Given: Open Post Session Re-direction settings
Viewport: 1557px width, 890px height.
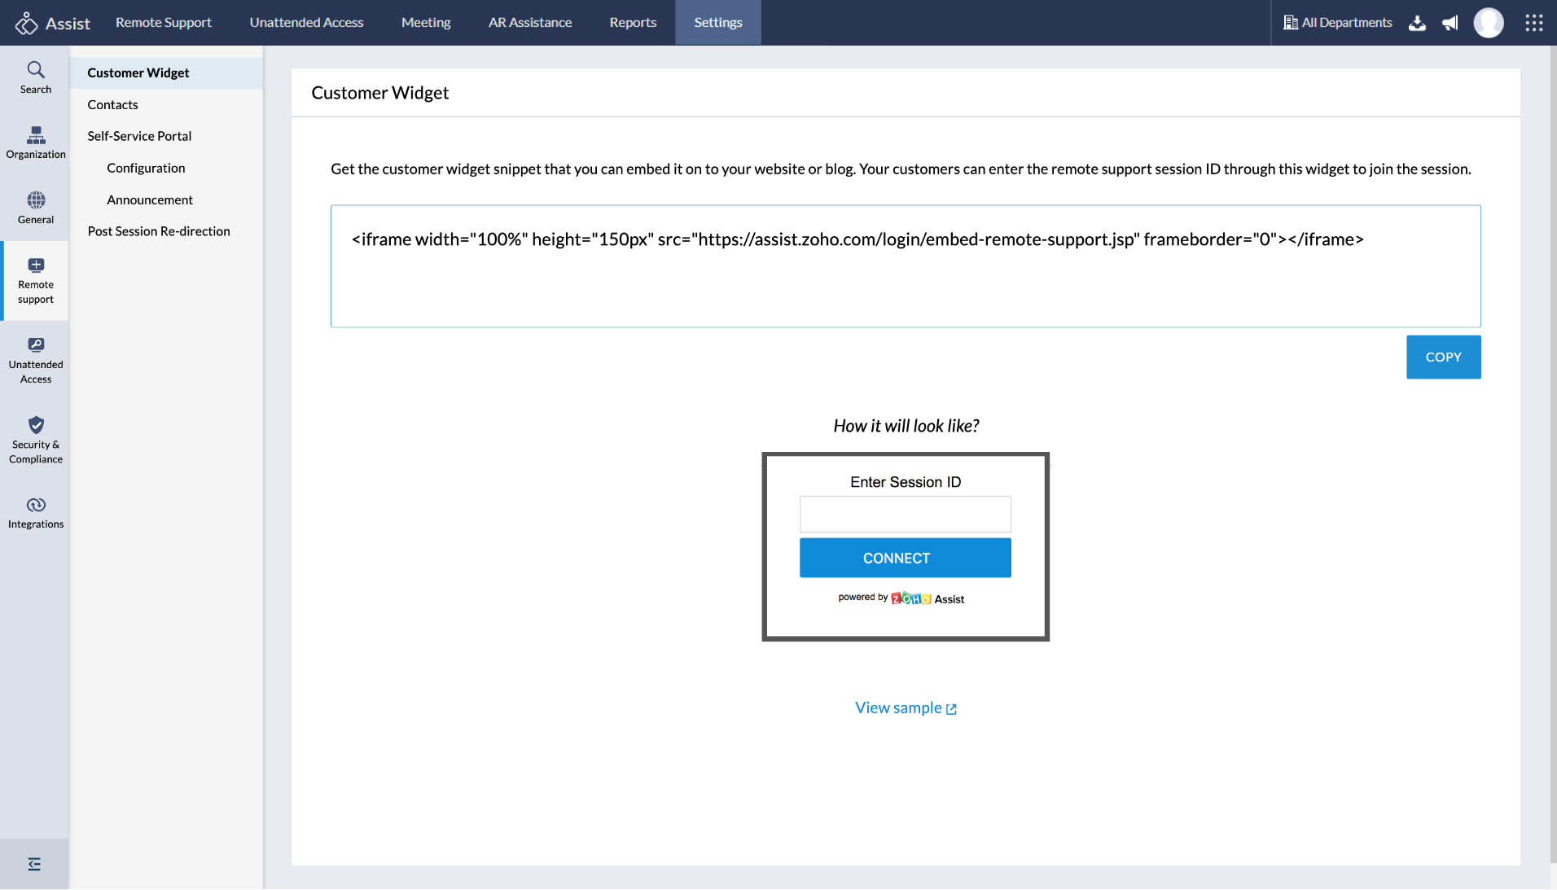Looking at the screenshot, I should [x=159, y=231].
